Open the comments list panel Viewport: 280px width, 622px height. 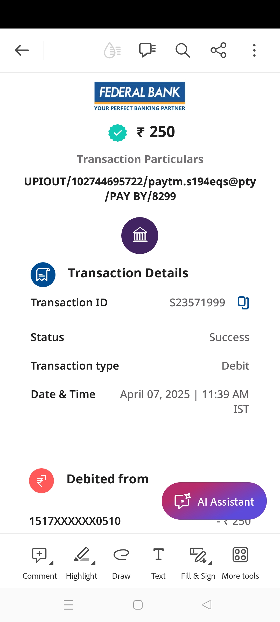tap(147, 50)
